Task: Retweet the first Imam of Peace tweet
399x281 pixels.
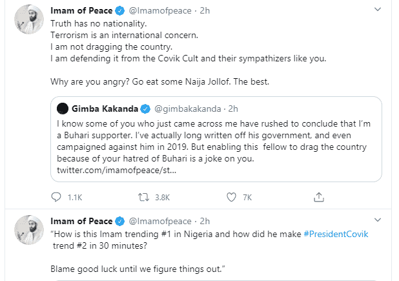Action: 143,197
